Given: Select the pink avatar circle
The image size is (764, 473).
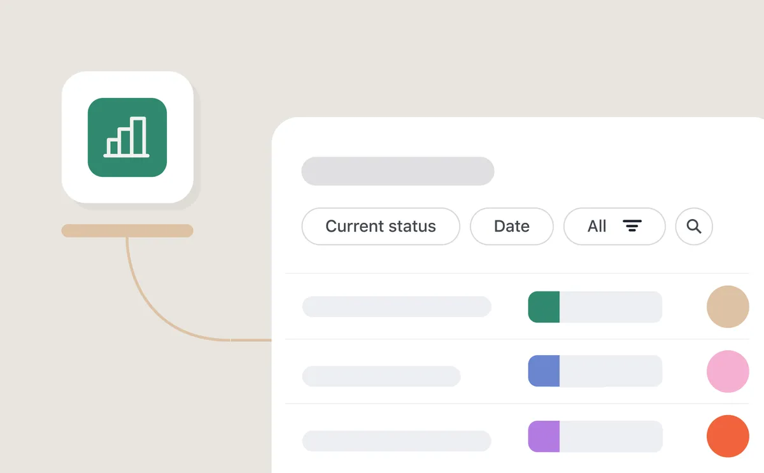Looking at the screenshot, I should (728, 371).
